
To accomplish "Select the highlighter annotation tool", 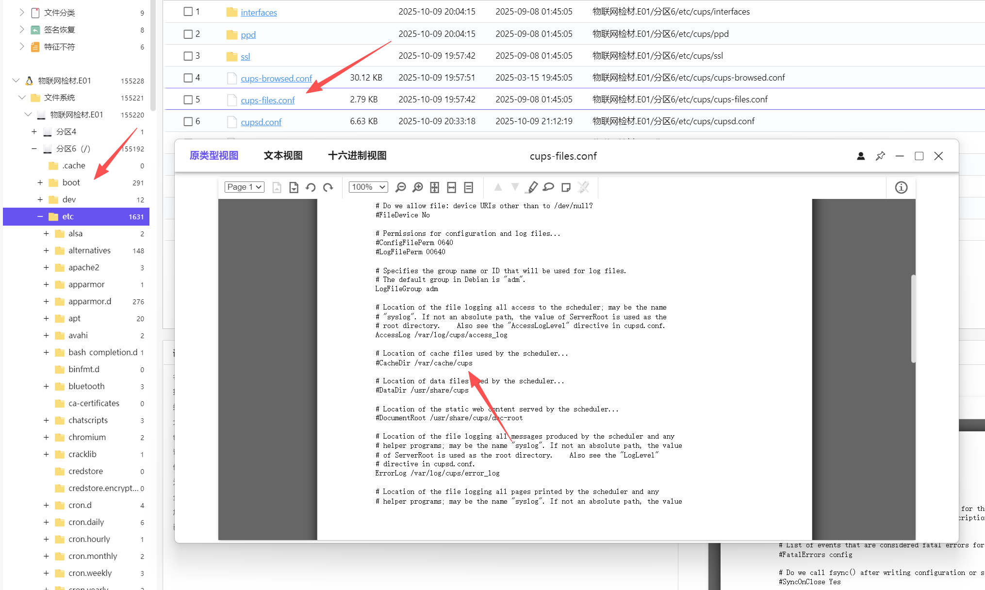I will pos(532,187).
